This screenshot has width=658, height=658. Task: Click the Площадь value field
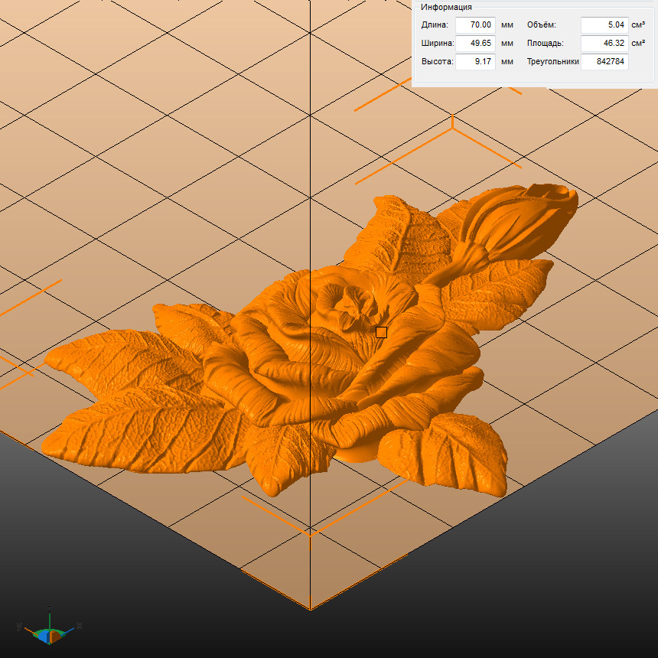point(604,44)
